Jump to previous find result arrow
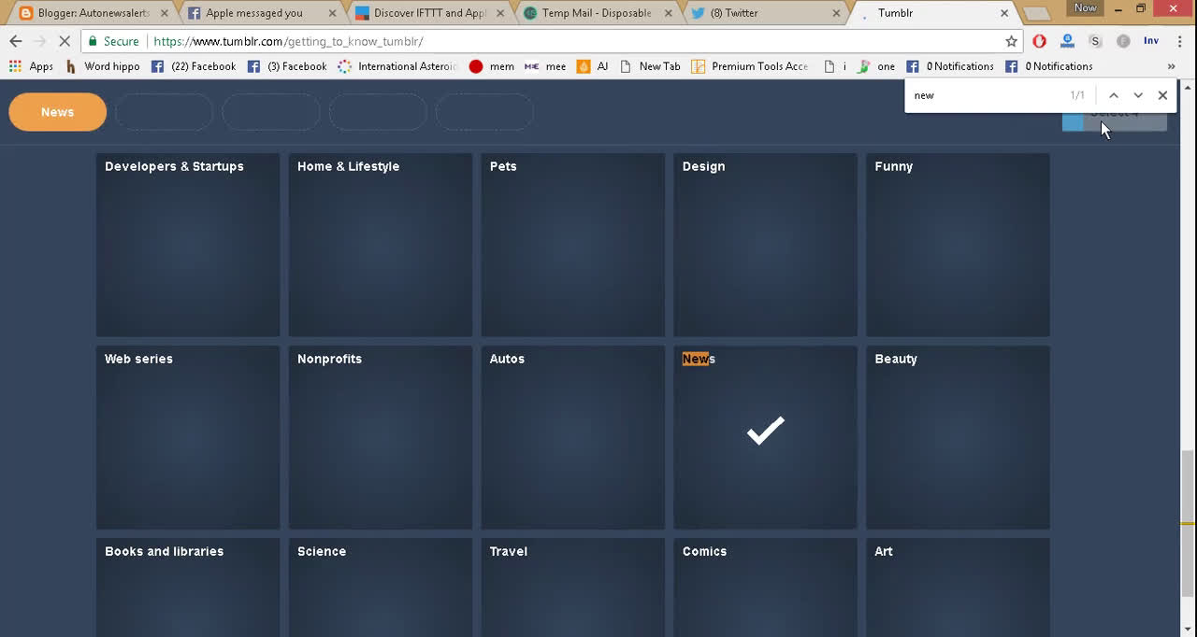Image resolution: width=1197 pixels, height=637 pixels. click(x=1113, y=95)
